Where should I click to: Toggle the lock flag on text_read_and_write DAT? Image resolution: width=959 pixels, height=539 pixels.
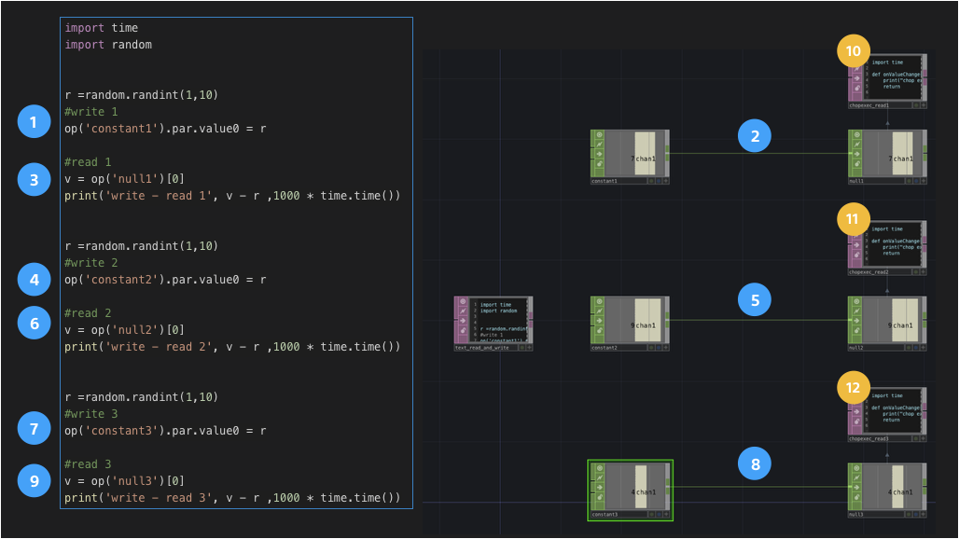(463, 330)
